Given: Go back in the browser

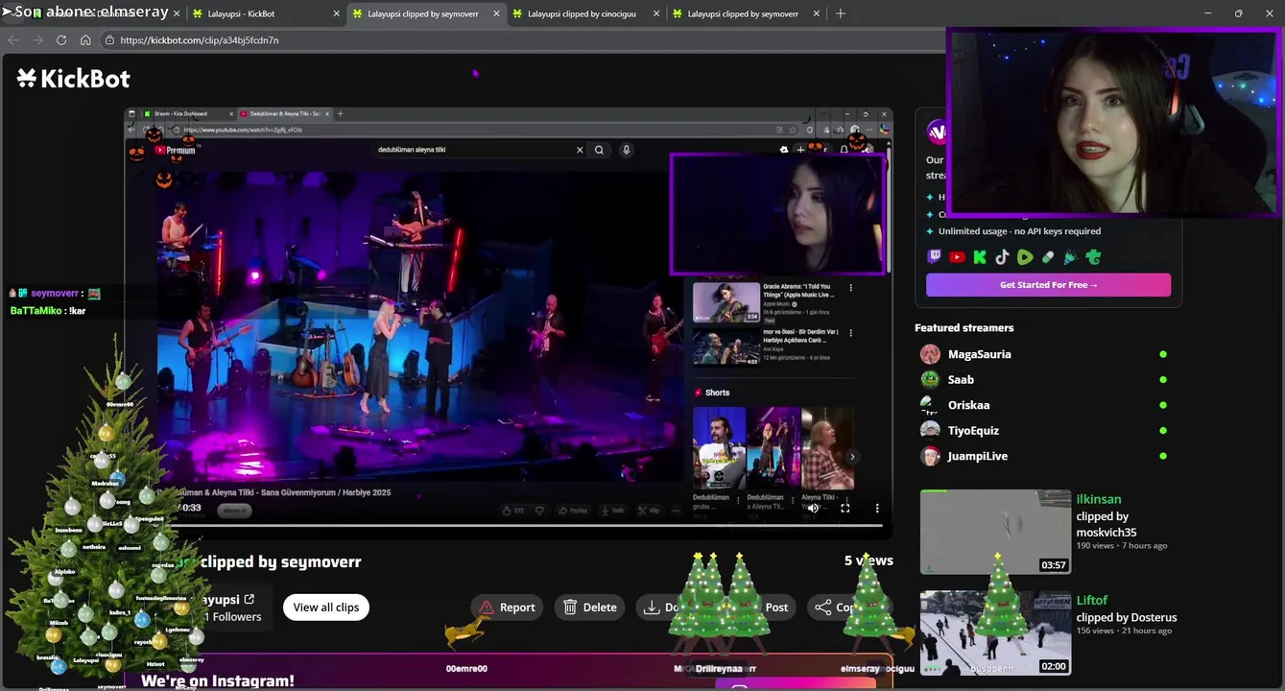Looking at the screenshot, I should pos(13,40).
